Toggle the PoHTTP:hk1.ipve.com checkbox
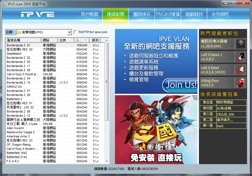 (75, 32)
